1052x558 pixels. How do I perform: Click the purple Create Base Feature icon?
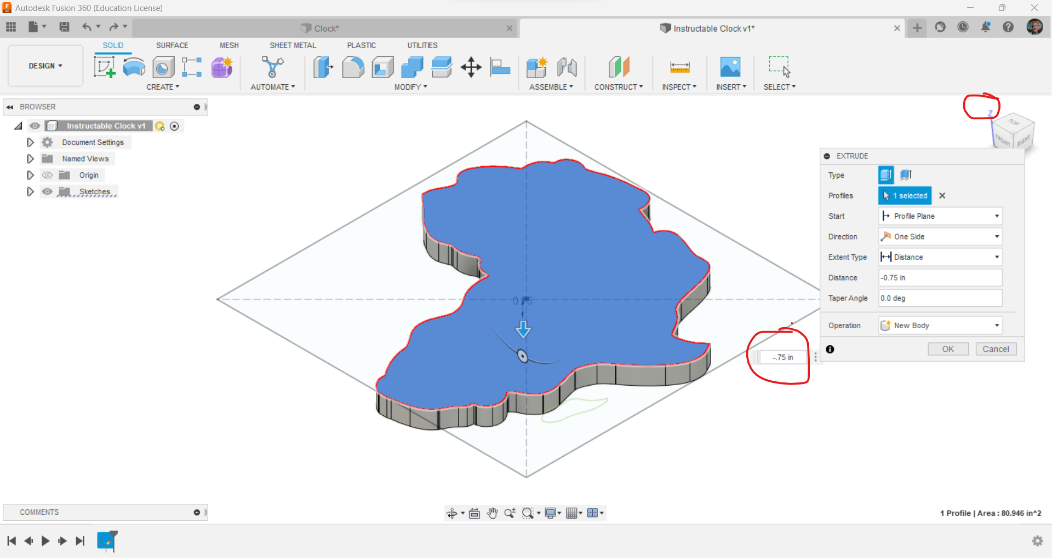pos(222,67)
